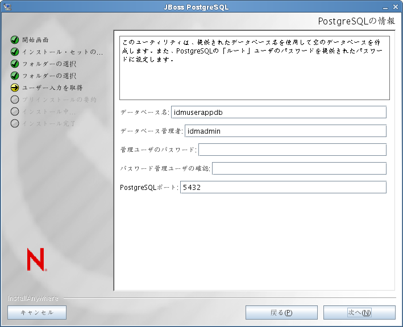Screen dimensions: 403x327
Task: Click the インストール完了 step label
Action: (49, 123)
